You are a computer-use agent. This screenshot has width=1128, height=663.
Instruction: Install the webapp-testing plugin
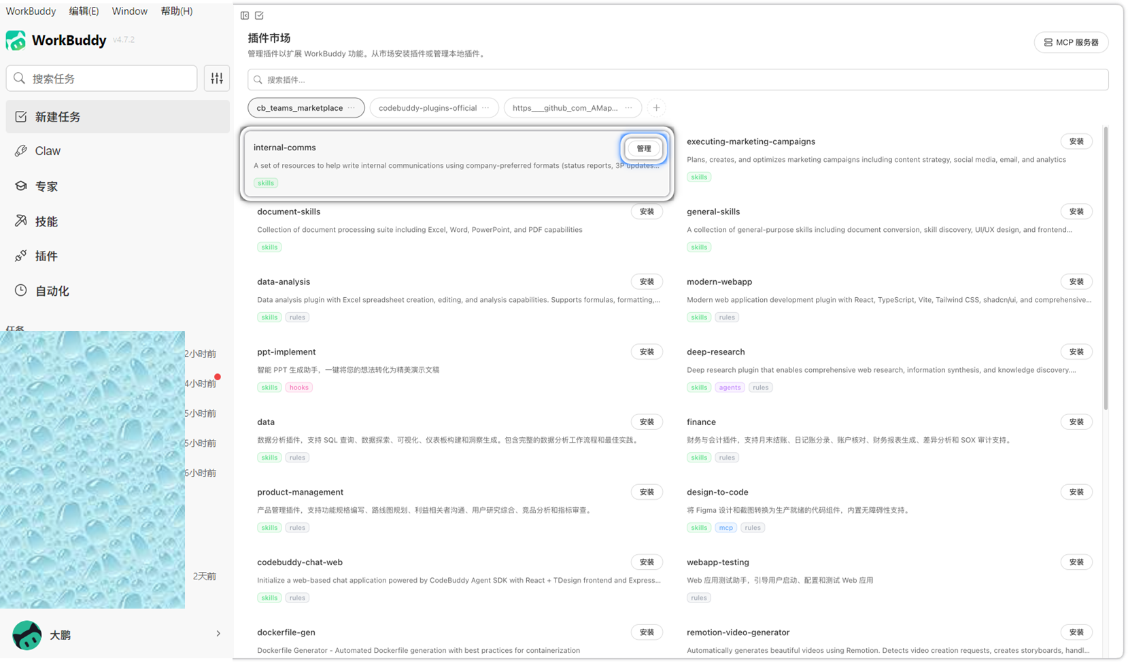coord(1076,562)
